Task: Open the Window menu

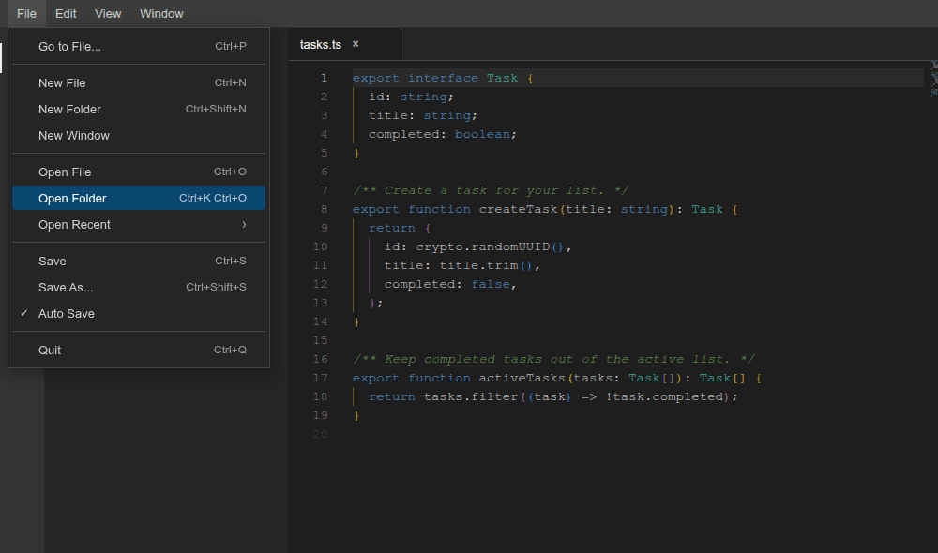Action: tap(161, 14)
